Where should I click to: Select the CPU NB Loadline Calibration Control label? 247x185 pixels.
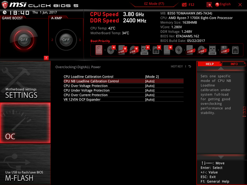91,81
